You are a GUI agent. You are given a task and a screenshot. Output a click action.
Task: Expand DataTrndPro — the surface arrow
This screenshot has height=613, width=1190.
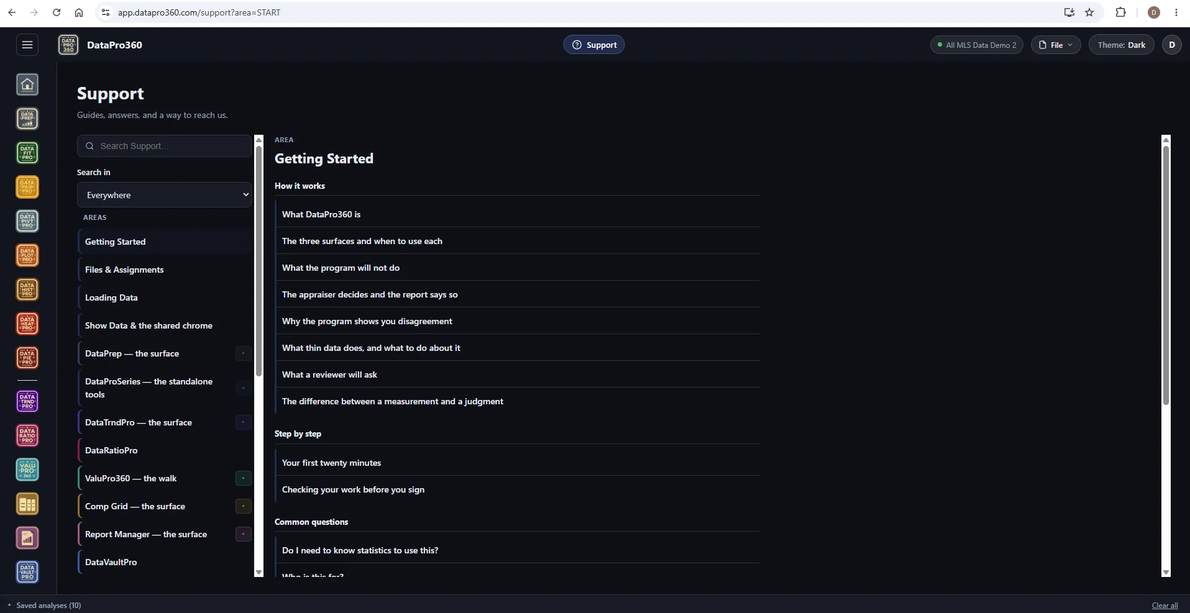(x=244, y=422)
